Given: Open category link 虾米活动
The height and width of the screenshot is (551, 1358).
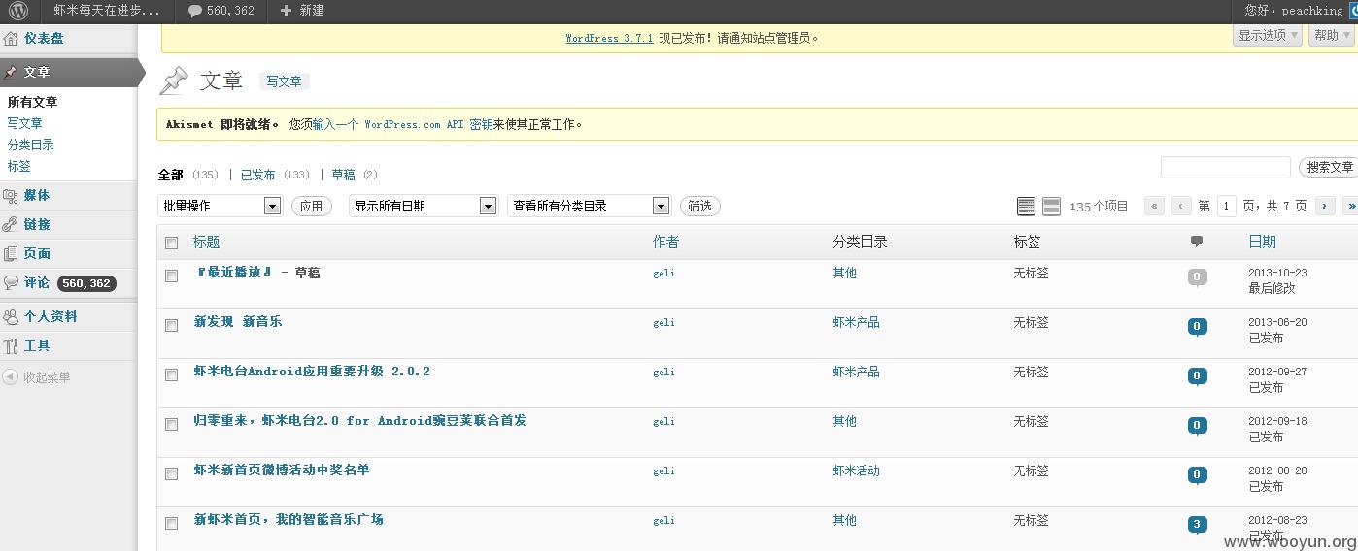Looking at the screenshot, I should coord(856,470).
